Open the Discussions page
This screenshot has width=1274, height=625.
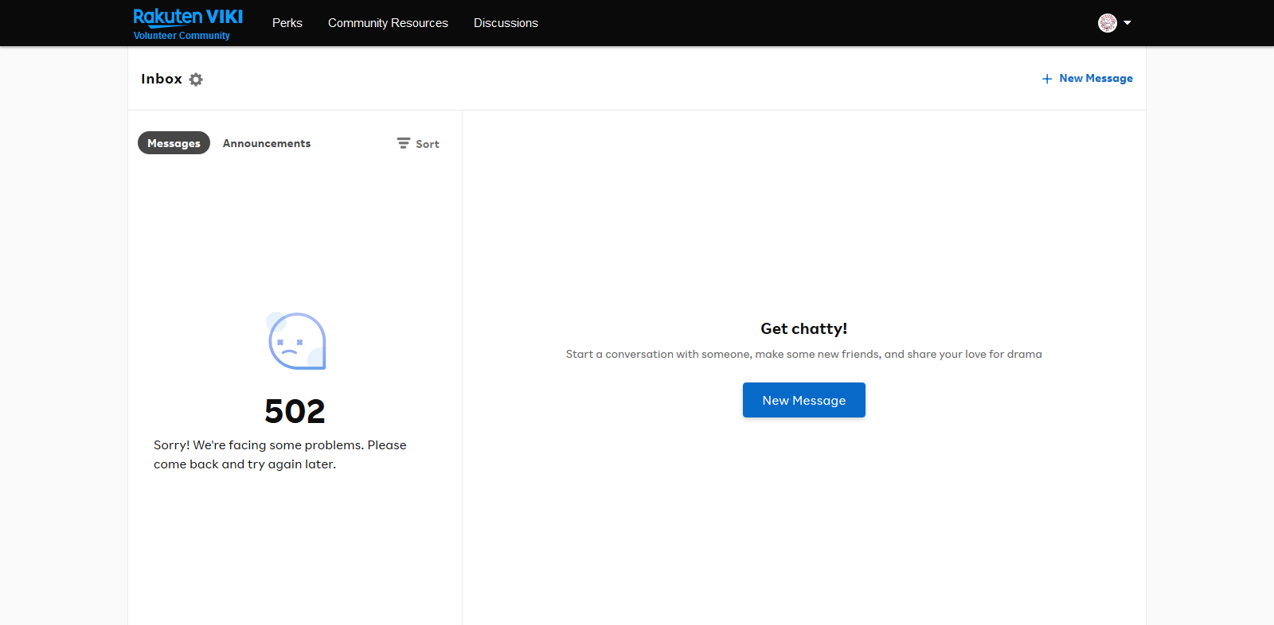click(506, 23)
